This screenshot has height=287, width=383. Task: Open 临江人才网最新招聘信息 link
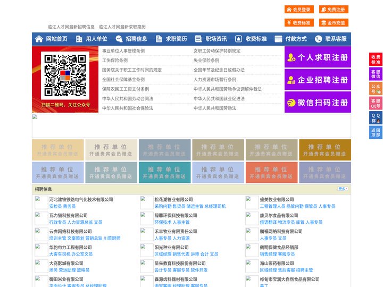71,27
